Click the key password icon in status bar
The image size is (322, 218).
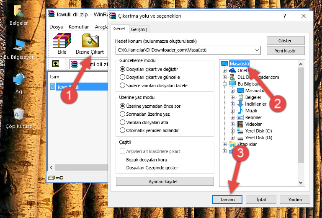pyautogui.click(x=59, y=178)
